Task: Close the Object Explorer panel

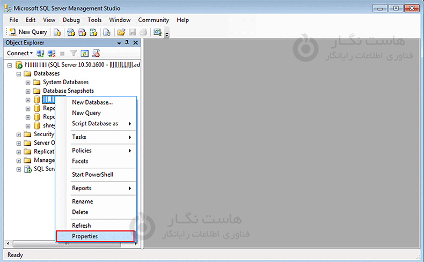Action: (135, 43)
